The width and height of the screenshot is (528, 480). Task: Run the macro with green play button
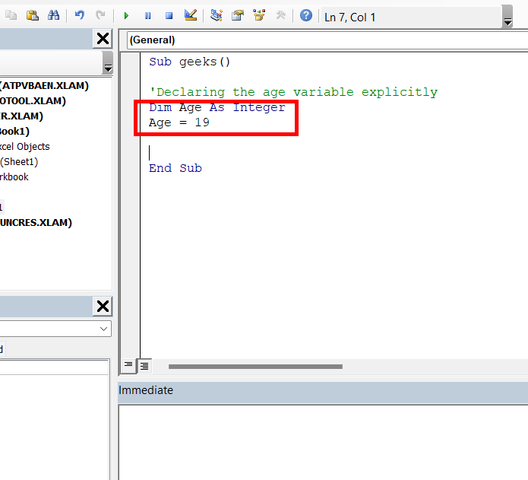pyautogui.click(x=126, y=16)
